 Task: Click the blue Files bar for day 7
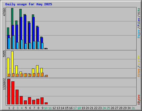tap(34, 29)
